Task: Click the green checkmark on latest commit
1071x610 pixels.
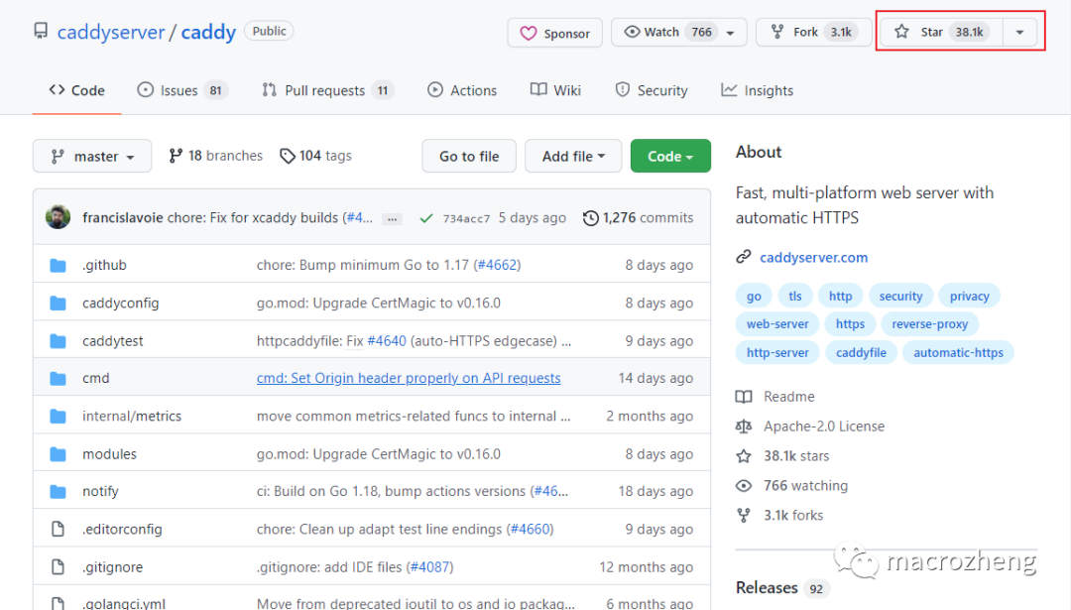Action: click(426, 217)
